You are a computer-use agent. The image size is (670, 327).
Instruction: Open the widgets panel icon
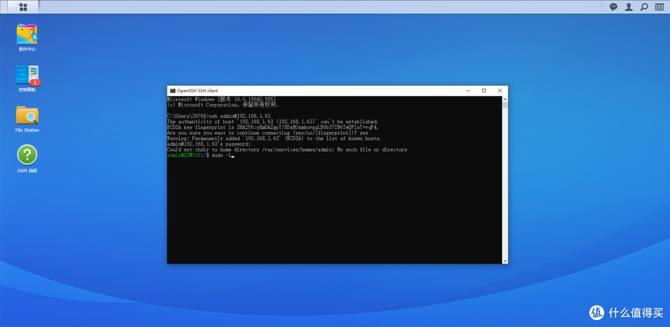click(660, 7)
